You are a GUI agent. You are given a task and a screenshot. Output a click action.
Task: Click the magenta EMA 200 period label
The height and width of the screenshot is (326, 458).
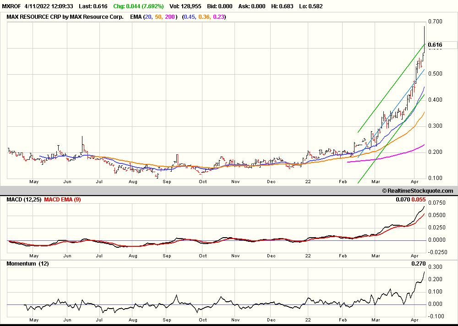[x=170, y=17]
